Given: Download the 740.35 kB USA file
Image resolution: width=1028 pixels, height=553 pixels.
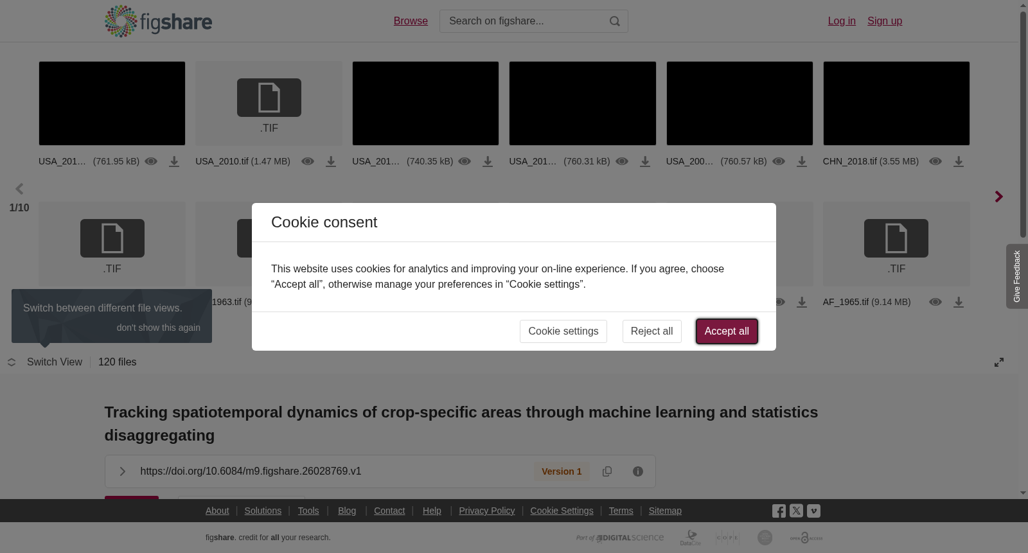Looking at the screenshot, I should pyautogui.click(x=488, y=162).
